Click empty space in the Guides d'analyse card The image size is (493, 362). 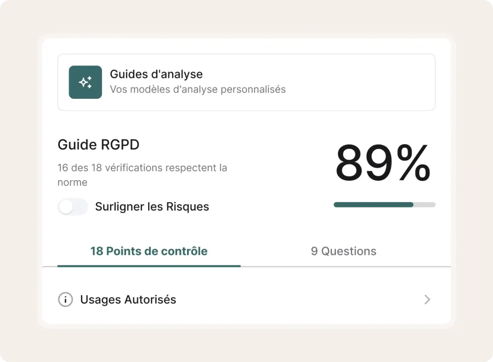tap(359, 82)
